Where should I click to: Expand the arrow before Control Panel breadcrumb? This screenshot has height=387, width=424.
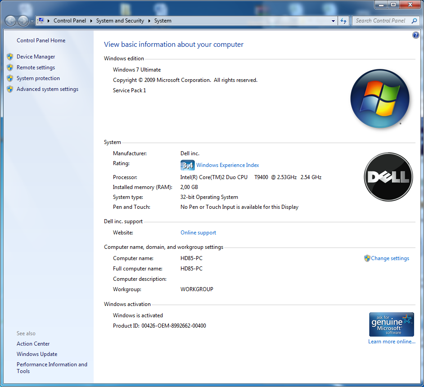[x=49, y=21]
